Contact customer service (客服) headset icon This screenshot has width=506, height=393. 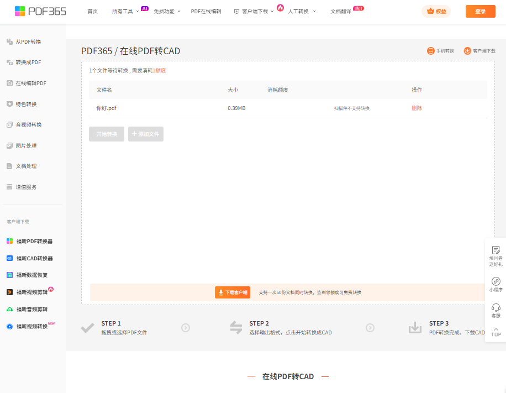click(496, 307)
